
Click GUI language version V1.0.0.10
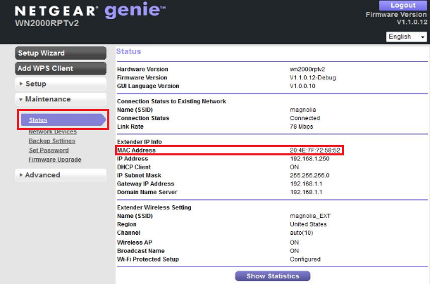[302, 86]
